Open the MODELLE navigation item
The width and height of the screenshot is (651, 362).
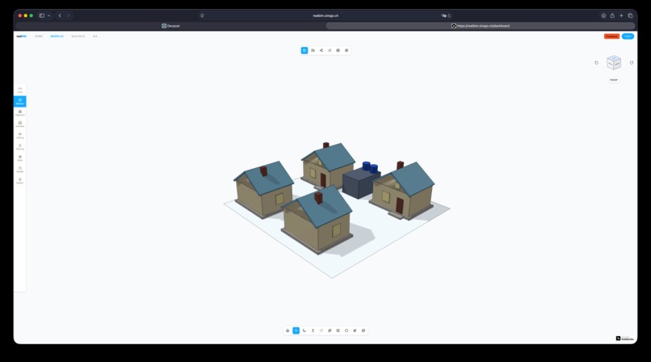point(57,36)
